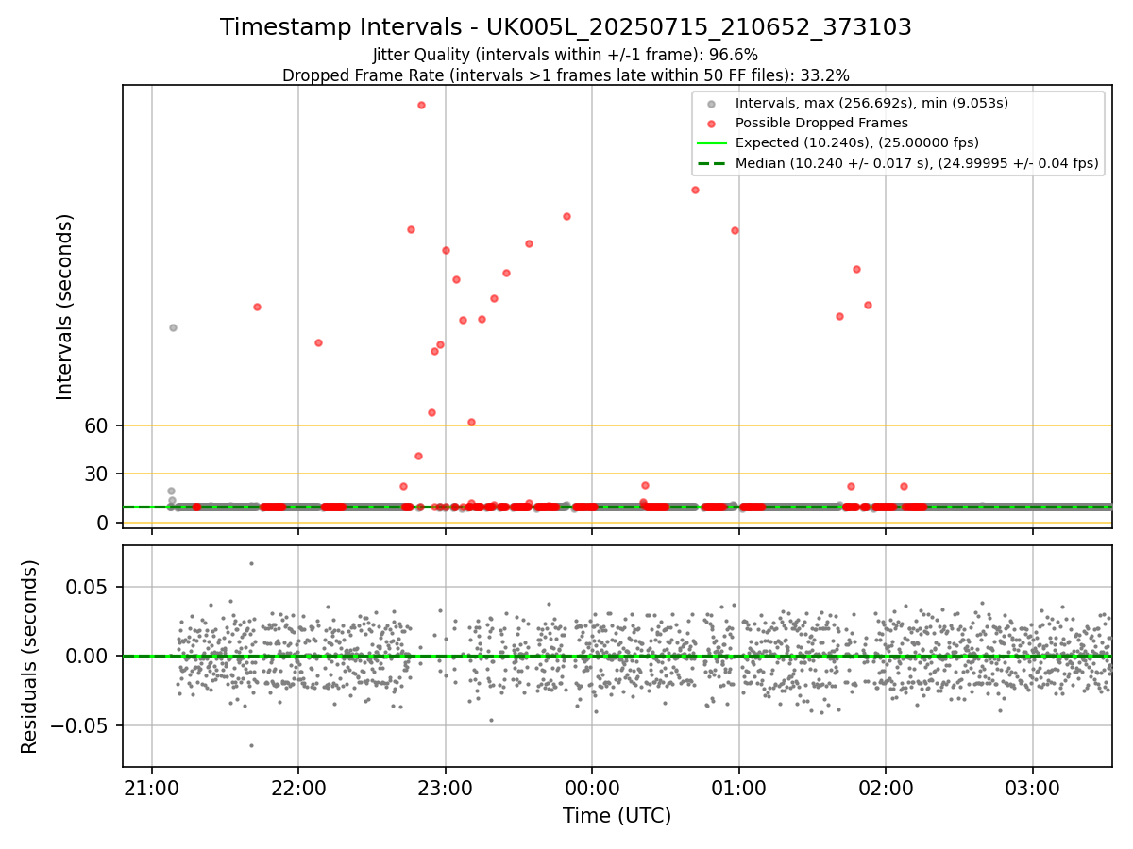Click the red legend marker for Possible Dropped Frames
Image resolution: width=1133 pixels, height=849 pixels.
[x=712, y=124]
